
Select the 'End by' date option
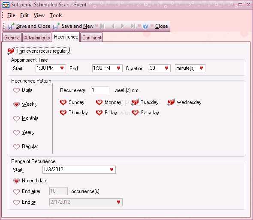16,202
